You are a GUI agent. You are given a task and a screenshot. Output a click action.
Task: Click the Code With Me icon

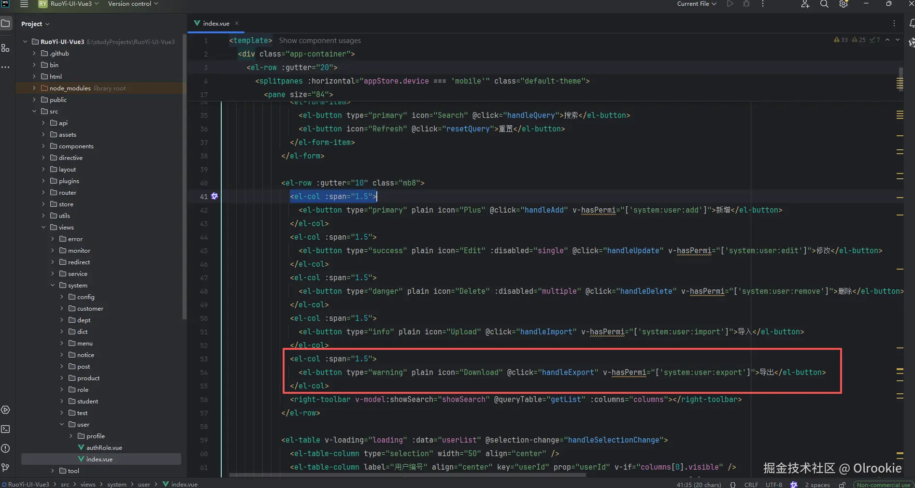pyautogui.click(x=805, y=4)
